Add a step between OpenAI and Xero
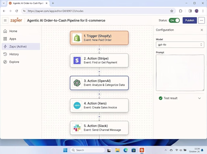 [99, 94]
